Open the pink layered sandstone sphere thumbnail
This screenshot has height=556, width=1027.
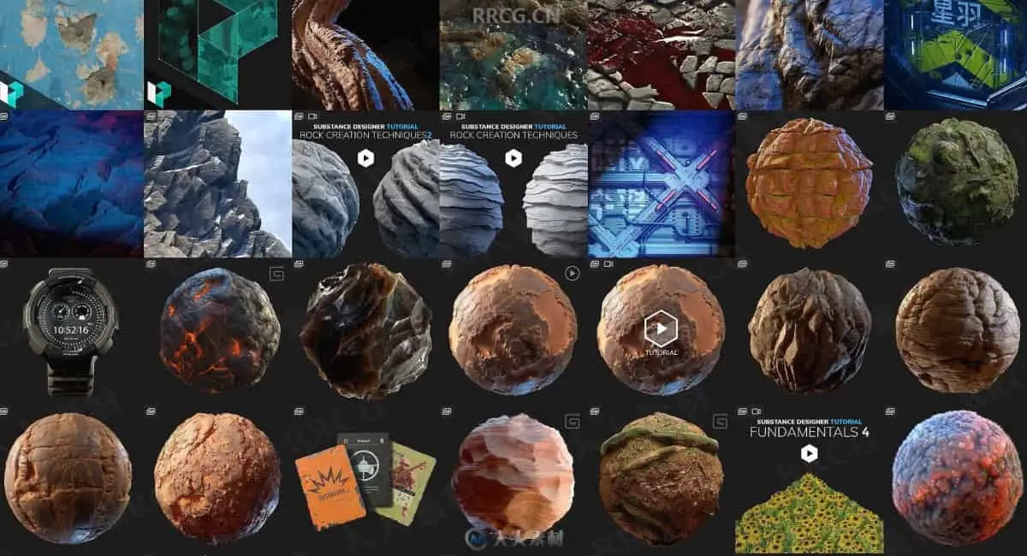(513, 479)
